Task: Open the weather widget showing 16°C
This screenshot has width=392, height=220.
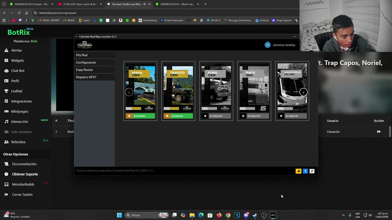Action: [x=17, y=215]
